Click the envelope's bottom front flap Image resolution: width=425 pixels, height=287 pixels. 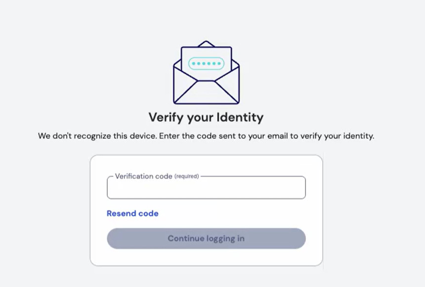click(206, 94)
